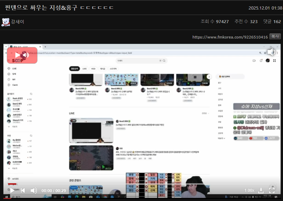This screenshot has height=201, width=283.
Task: Mute the video using the control bar speaker
Action: 34,190
